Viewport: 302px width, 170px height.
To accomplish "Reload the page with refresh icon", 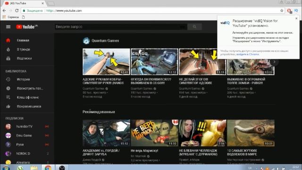I will pyautogui.click(x=17, y=10).
